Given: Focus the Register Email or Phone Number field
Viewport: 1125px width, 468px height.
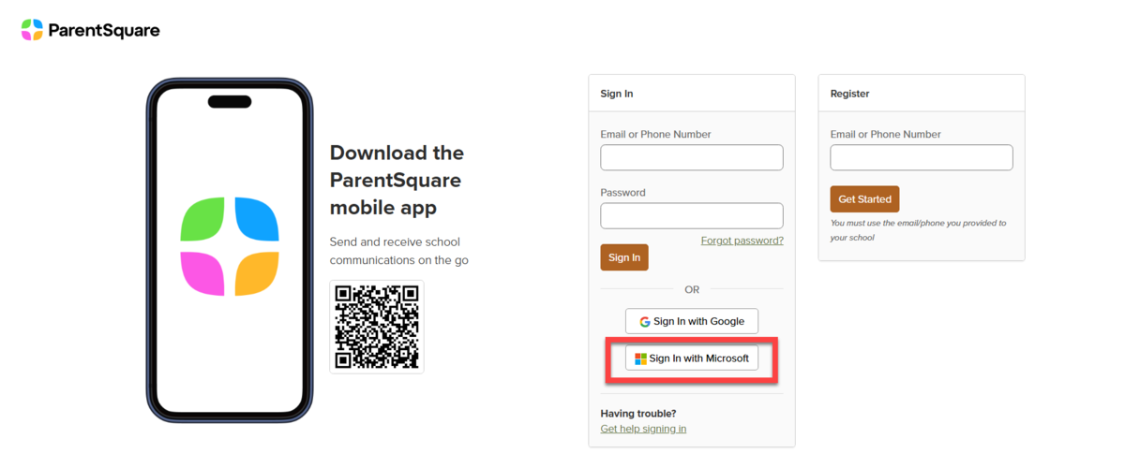Looking at the screenshot, I should coord(922,157).
